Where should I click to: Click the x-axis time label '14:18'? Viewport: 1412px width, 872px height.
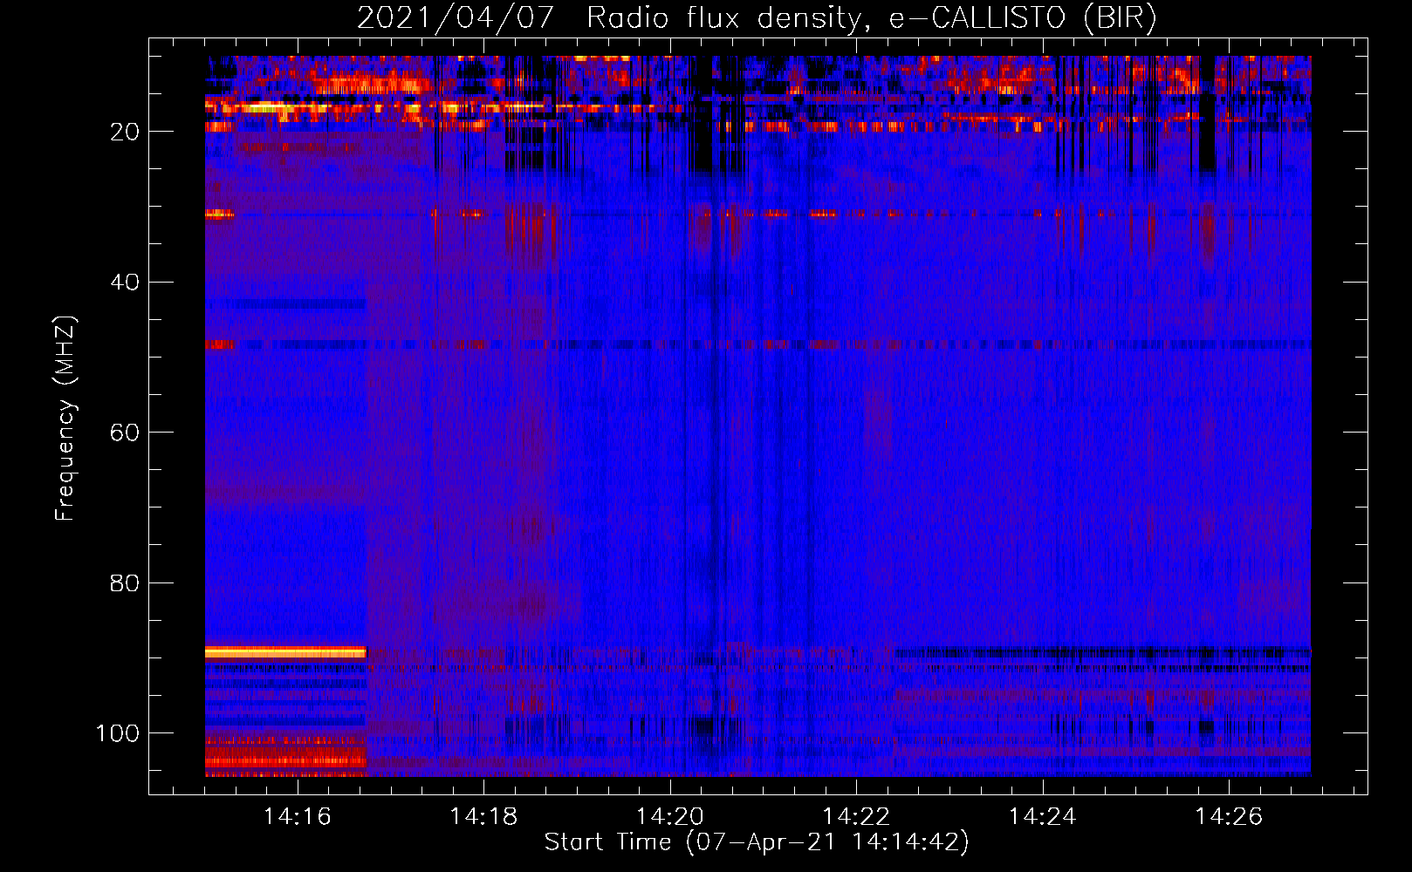click(483, 817)
